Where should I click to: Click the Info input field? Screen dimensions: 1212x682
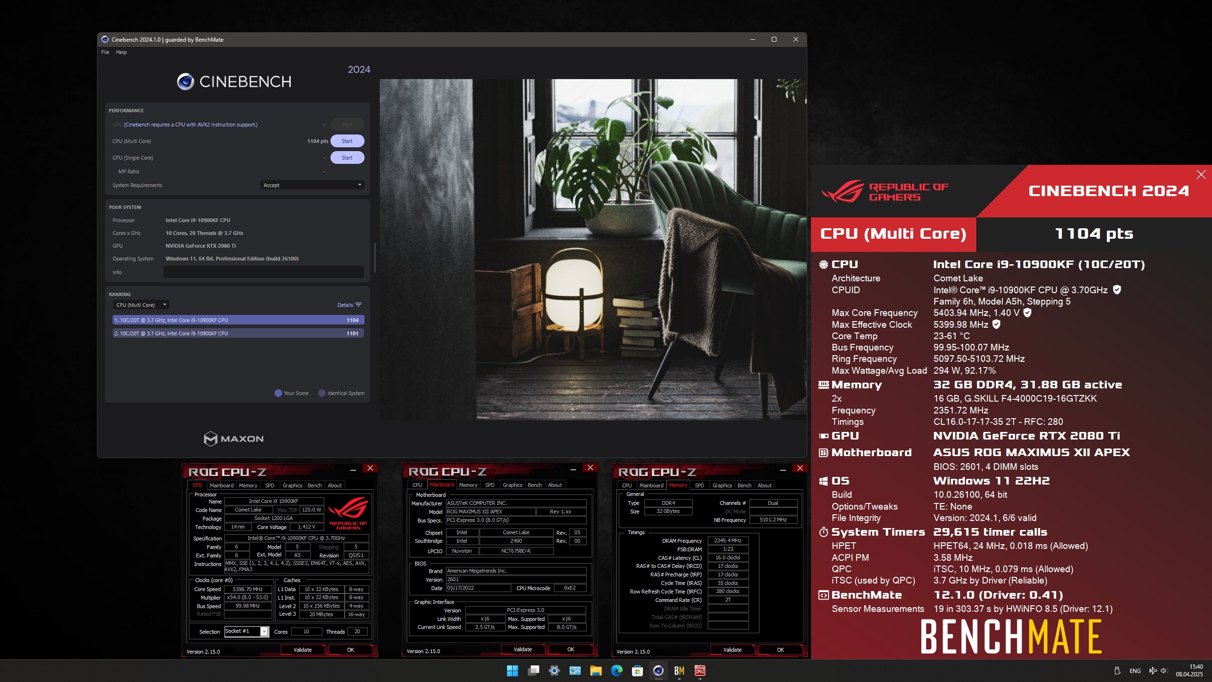tap(264, 272)
